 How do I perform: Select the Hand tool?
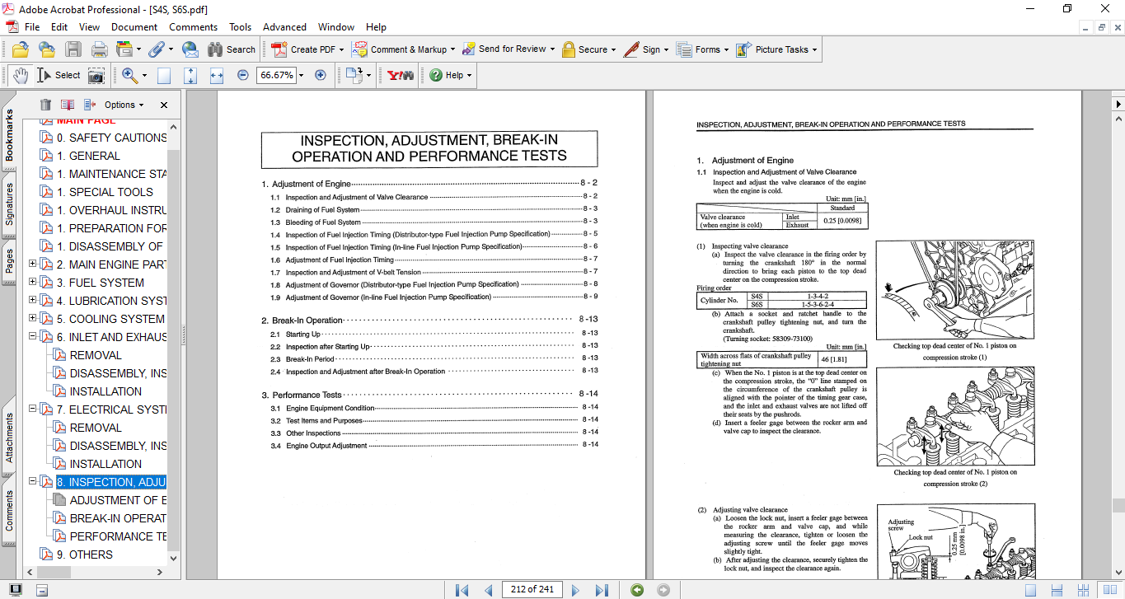pyautogui.click(x=20, y=75)
